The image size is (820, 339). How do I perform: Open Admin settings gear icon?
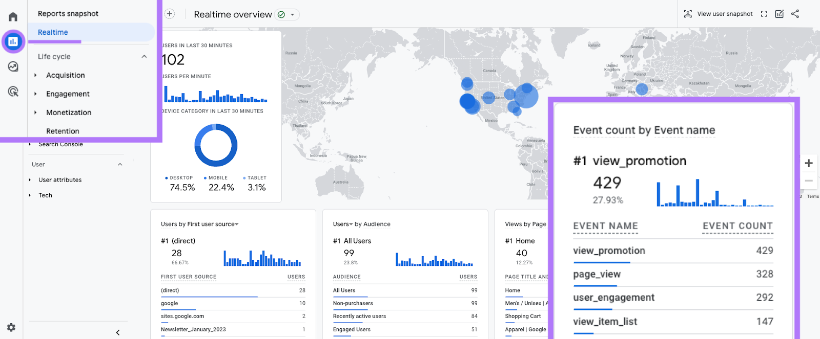tap(11, 327)
